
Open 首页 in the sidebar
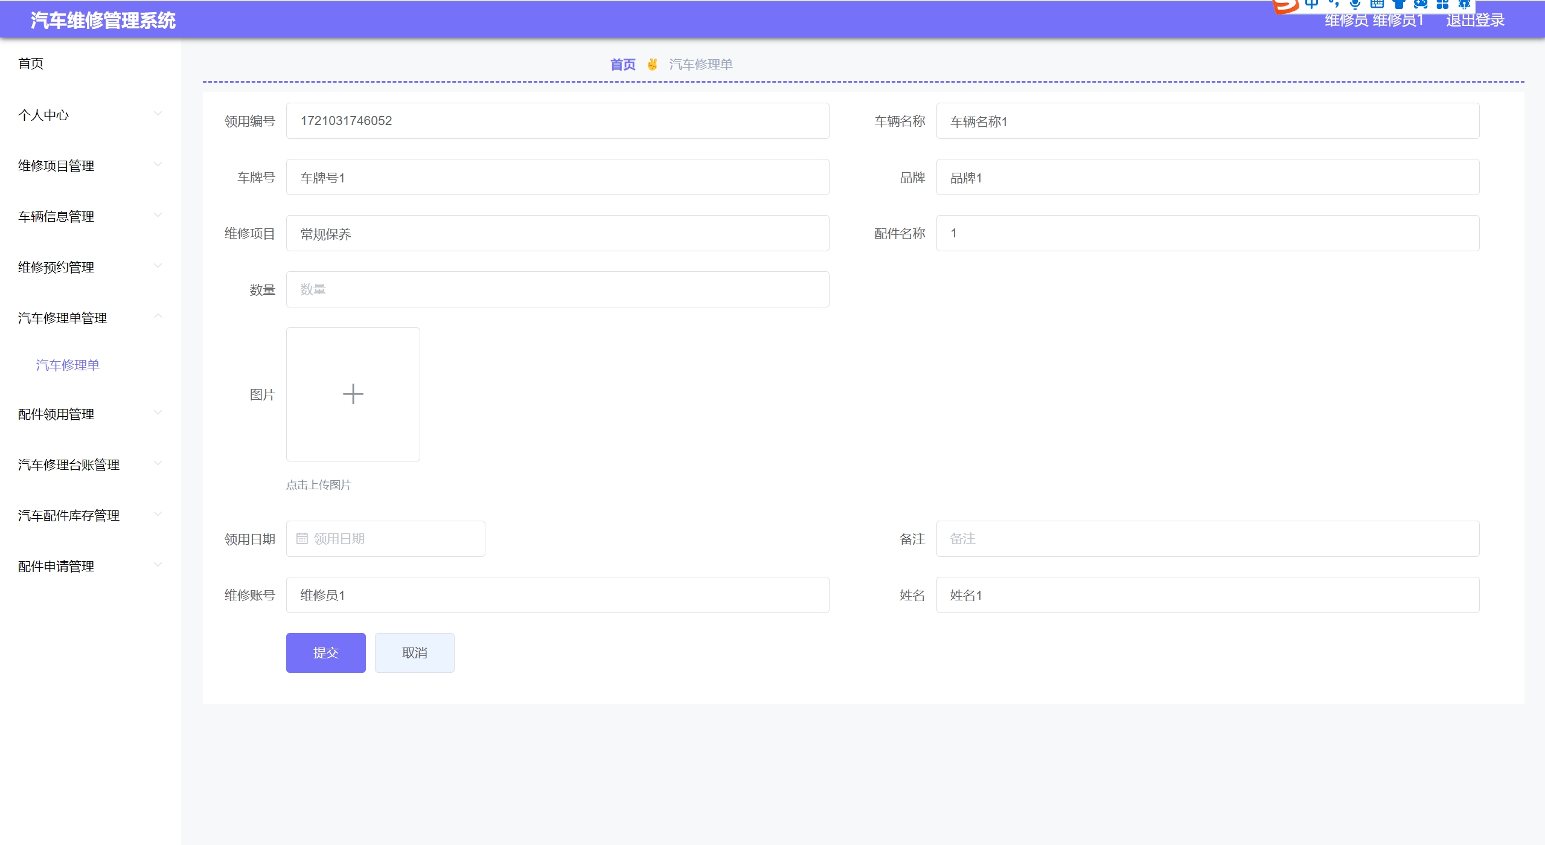click(x=31, y=63)
